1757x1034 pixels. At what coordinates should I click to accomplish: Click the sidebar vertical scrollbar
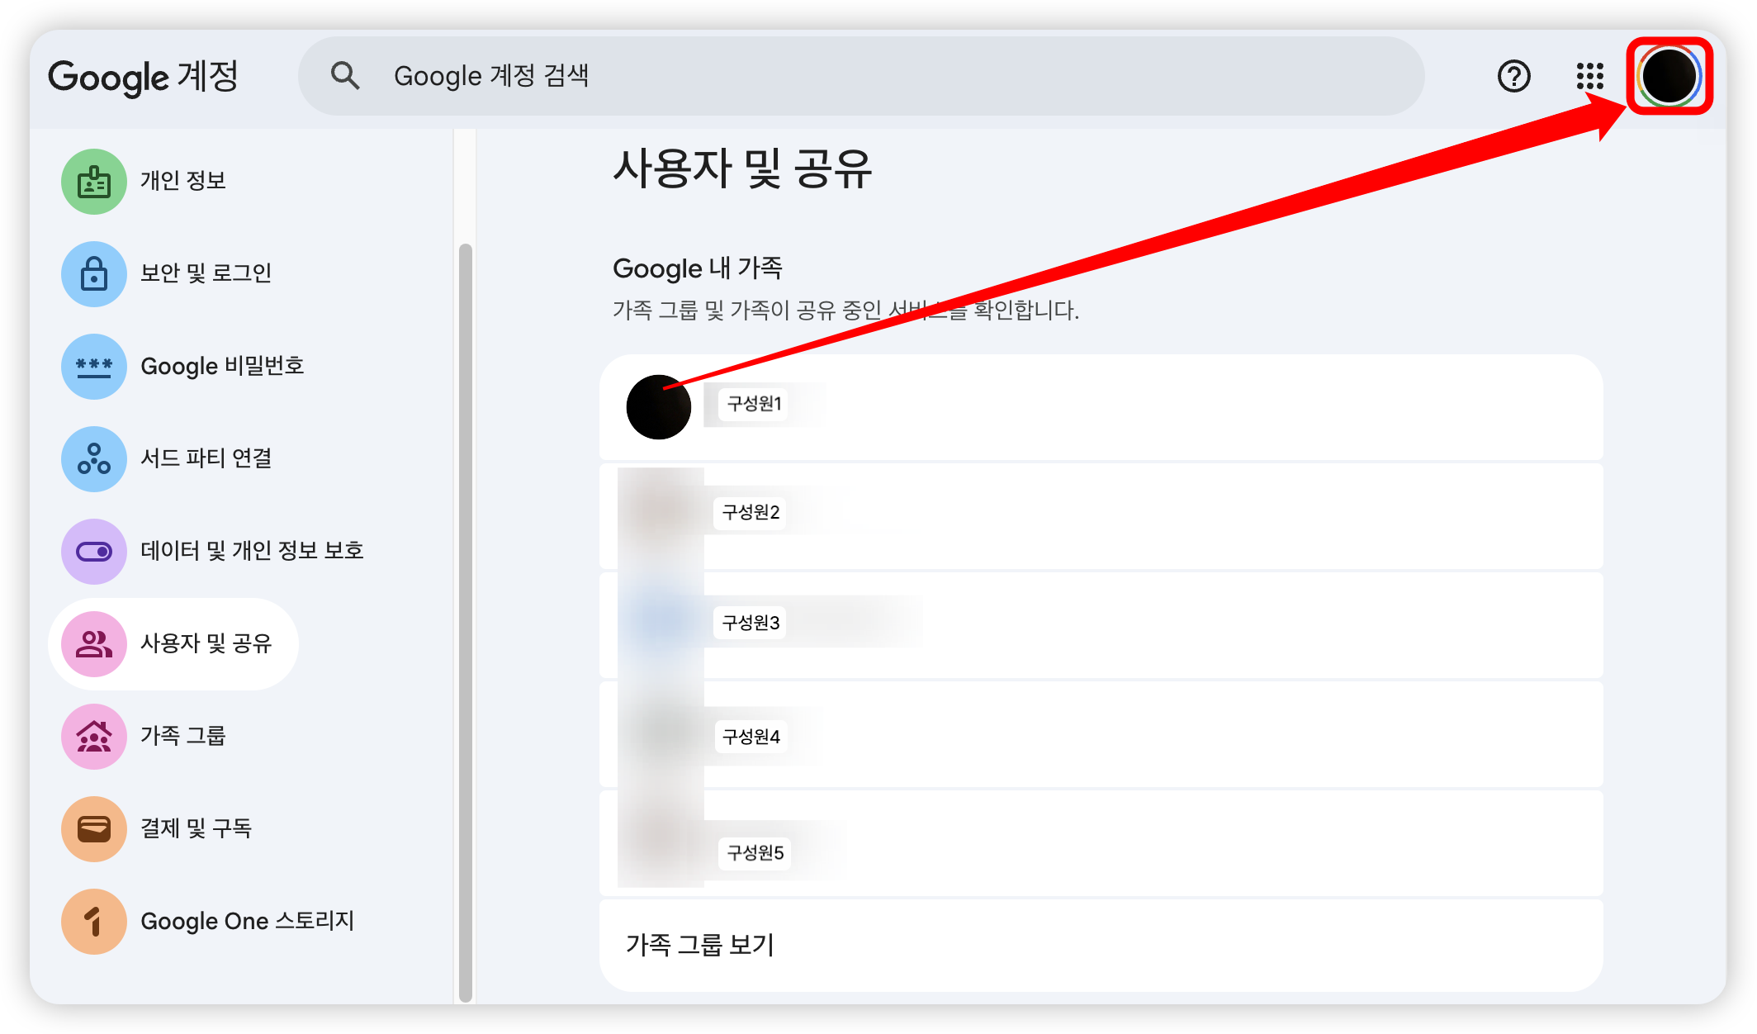click(466, 619)
